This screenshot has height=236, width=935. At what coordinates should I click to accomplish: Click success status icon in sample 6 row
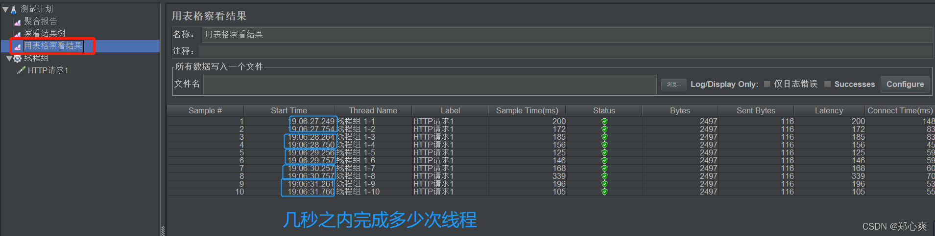click(604, 160)
